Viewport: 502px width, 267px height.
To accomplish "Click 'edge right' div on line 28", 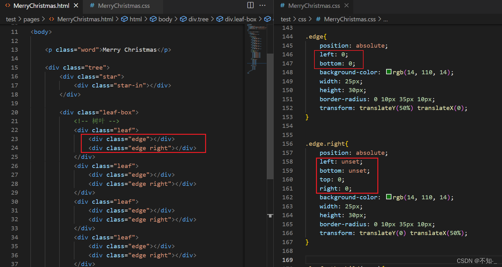I will pyautogui.click(x=142, y=184).
